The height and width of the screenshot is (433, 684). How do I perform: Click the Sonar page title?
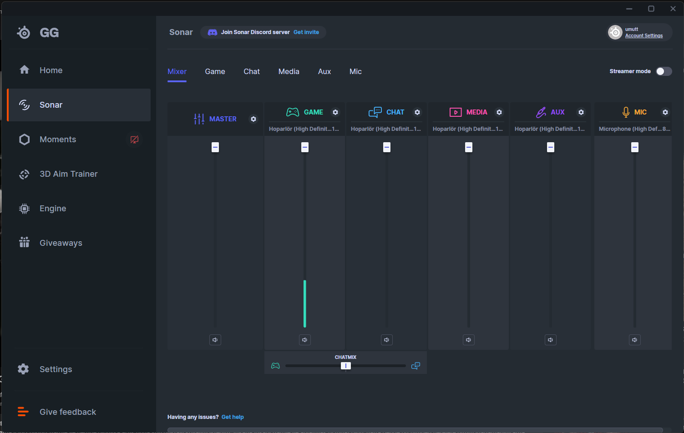[181, 32]
